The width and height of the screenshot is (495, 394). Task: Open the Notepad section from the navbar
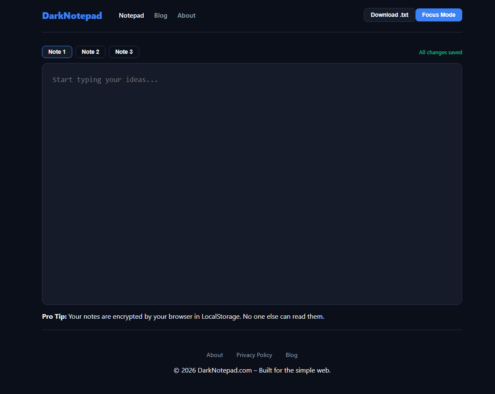(x=131, y=15)
